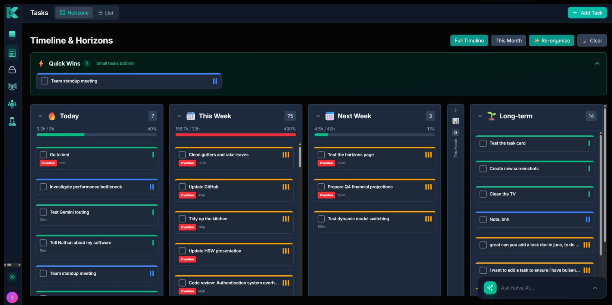612x305 pixels.
Task: Expand the Ask Kolva AI panel
Action: tap(595, 288)
